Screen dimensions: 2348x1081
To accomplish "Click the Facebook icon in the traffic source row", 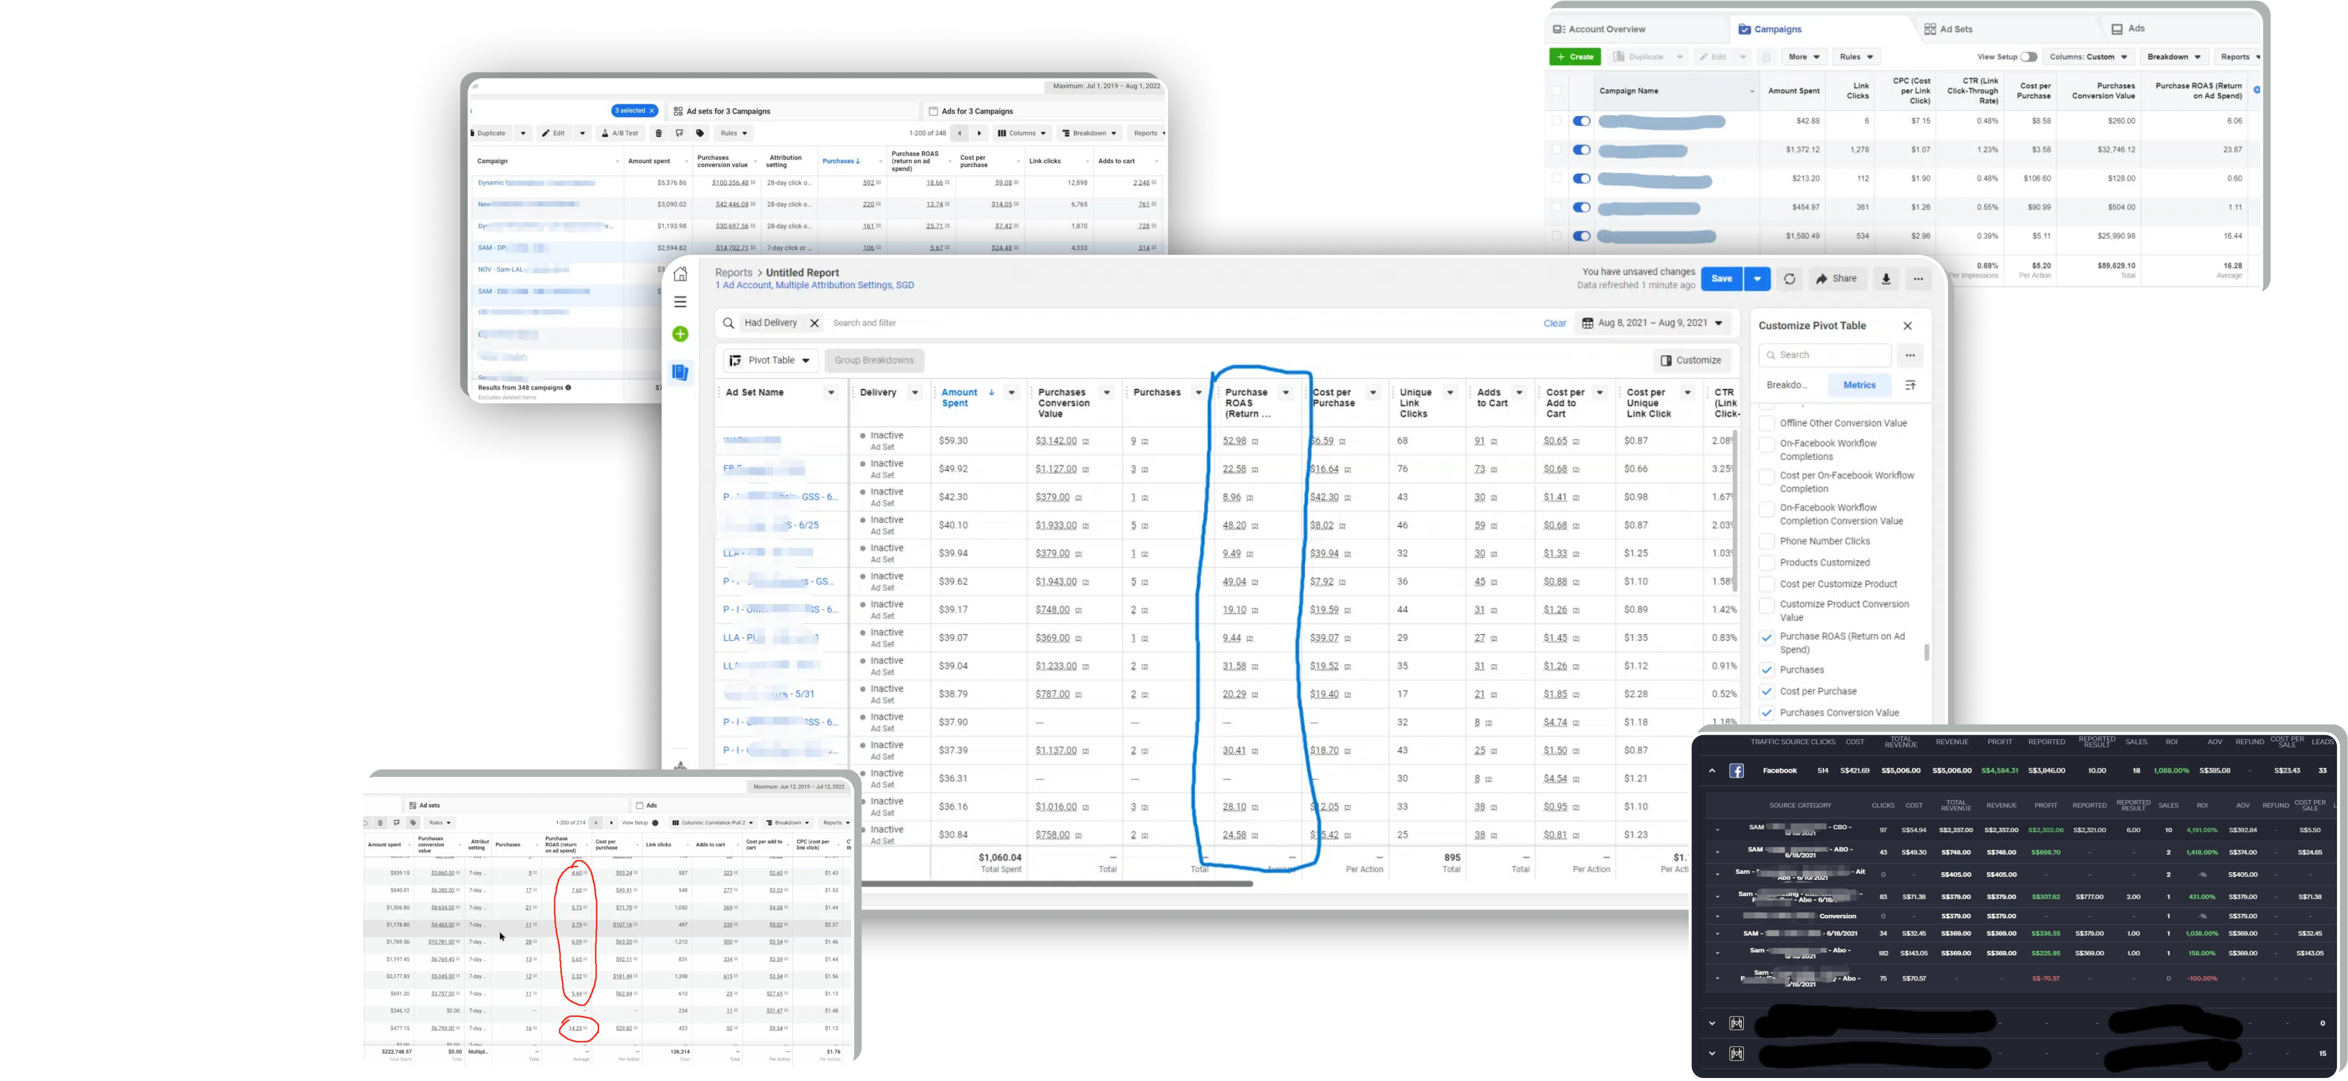I will [x=1736, y=771].
